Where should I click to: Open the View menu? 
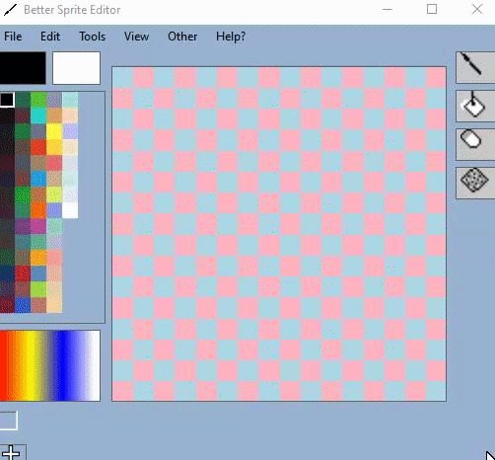(x=136, y=37)
